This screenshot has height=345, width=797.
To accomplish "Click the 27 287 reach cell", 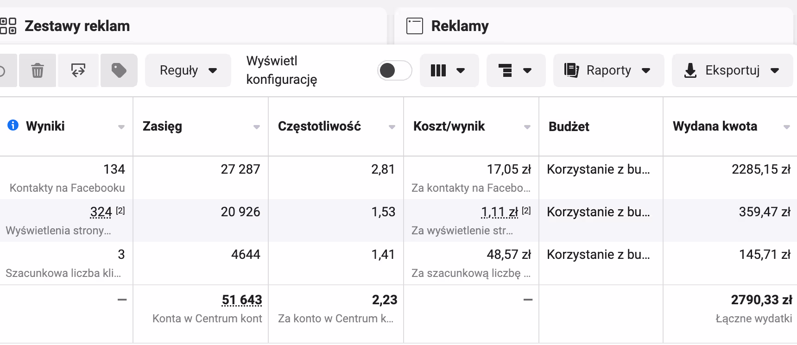I will [240, 169].
